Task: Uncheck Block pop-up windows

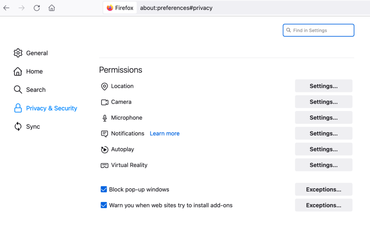Action: point(104,189)
